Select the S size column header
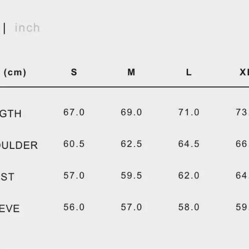Image resolution: width=249 pixels, height=249 pixels. coord(74,72)
